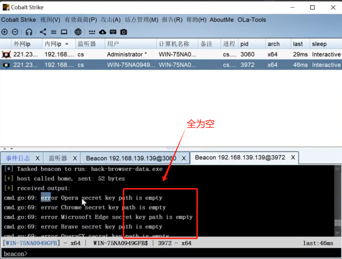Click the 29ms last value

click(300, 54)
